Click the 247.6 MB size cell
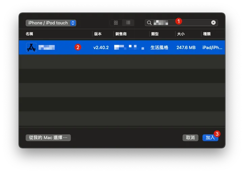The width and height of the screenshot is (244, 173). coord(186,48)
